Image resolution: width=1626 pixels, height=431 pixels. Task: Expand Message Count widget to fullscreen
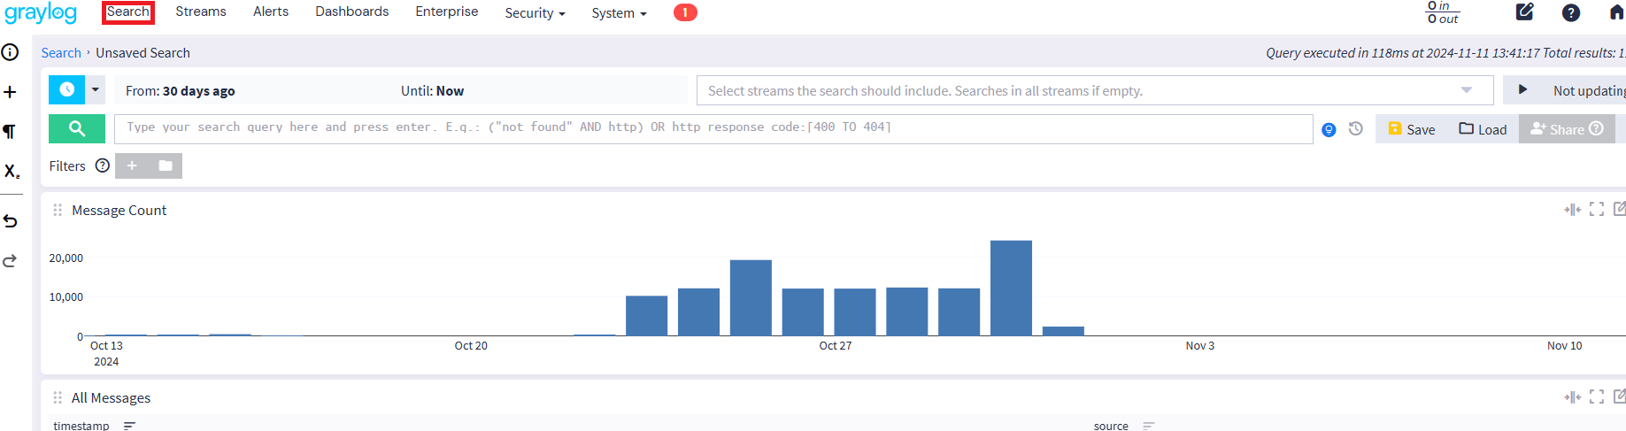pyautogui.click(x=1596, y=210)
